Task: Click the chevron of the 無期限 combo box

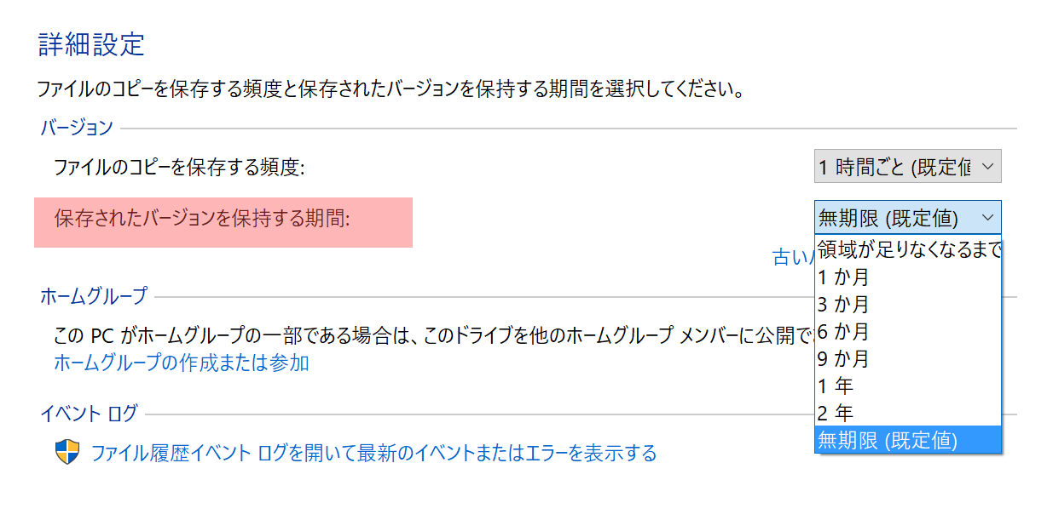Action: (987, 218)
